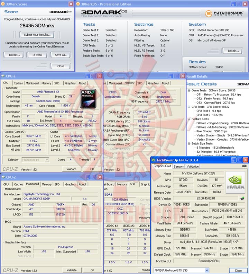Select 32 Triangles batch result row
Image resolution: width=249 pixels, height=274 pixels.
tap(216, 152)
